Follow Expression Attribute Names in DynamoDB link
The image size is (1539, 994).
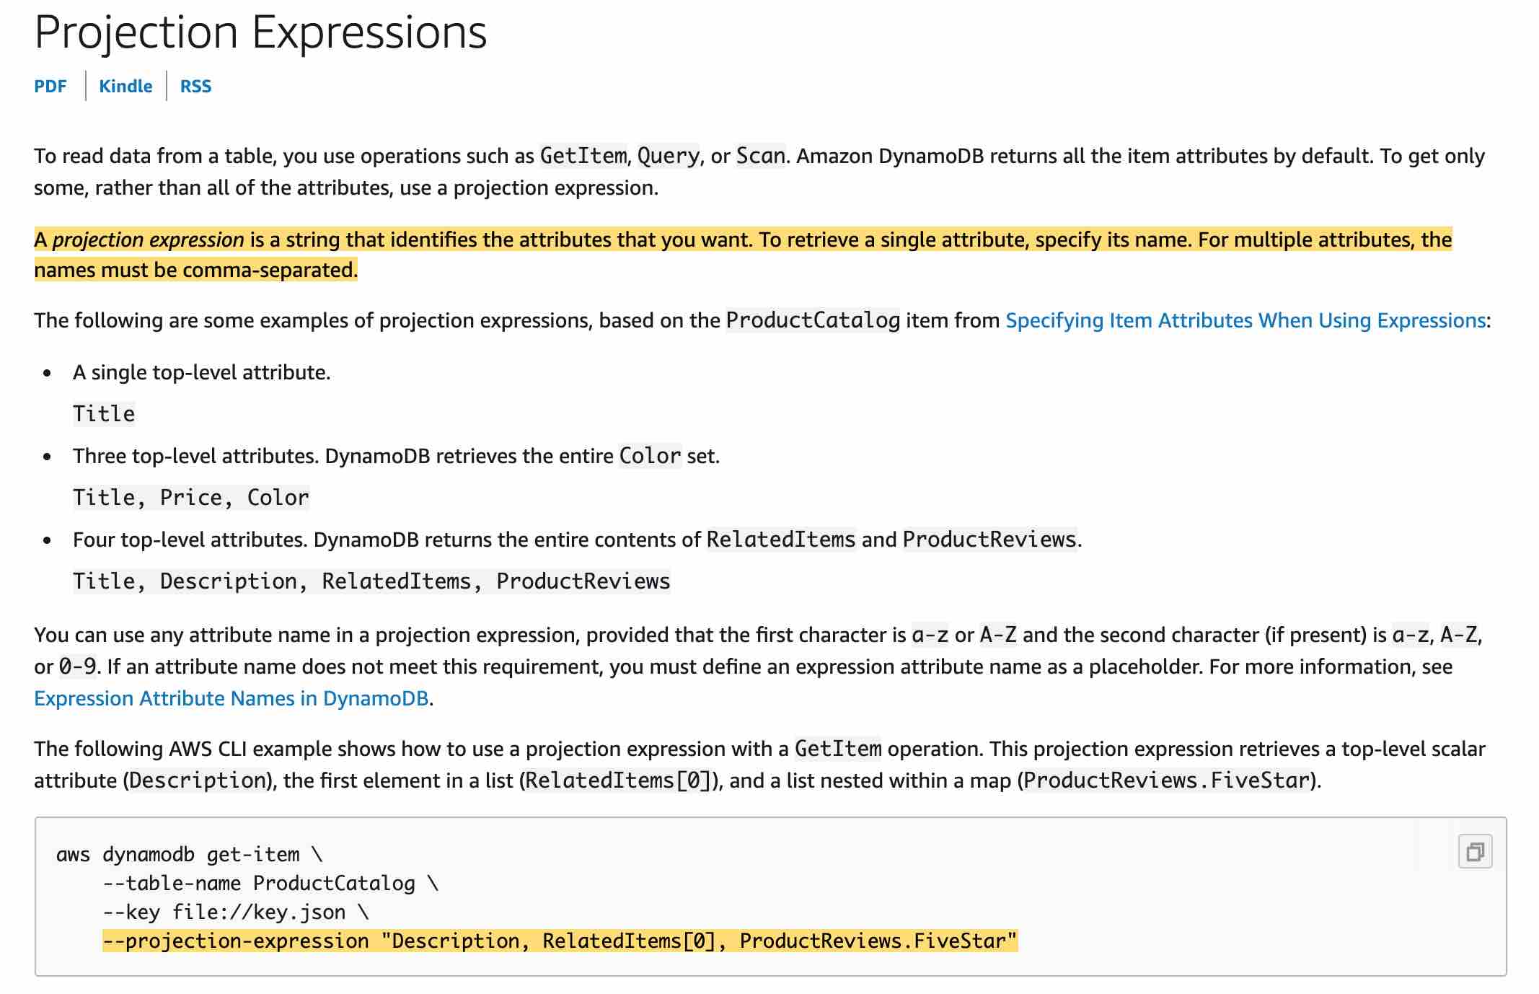coord(231,698)
